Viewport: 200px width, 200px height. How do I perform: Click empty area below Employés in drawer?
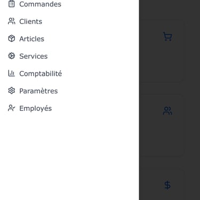click(x=69, y=156)
